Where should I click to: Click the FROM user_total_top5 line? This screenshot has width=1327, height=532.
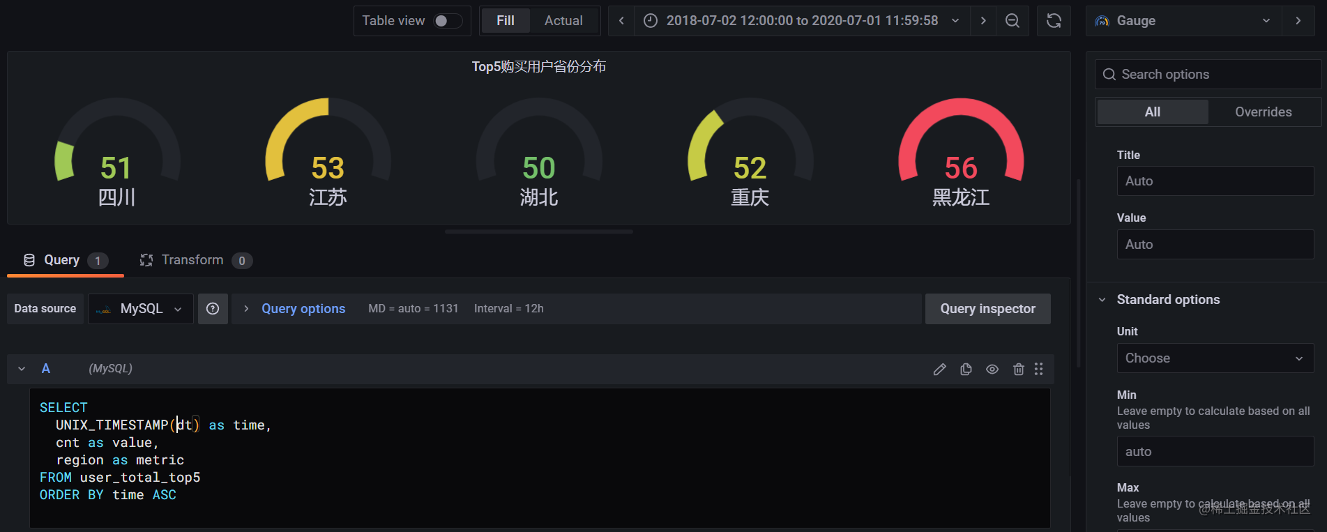(120, 478)
